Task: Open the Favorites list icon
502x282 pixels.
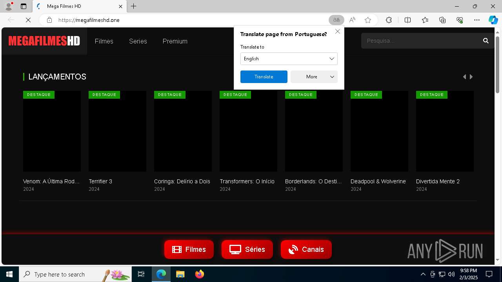Action: click(425, 20)
